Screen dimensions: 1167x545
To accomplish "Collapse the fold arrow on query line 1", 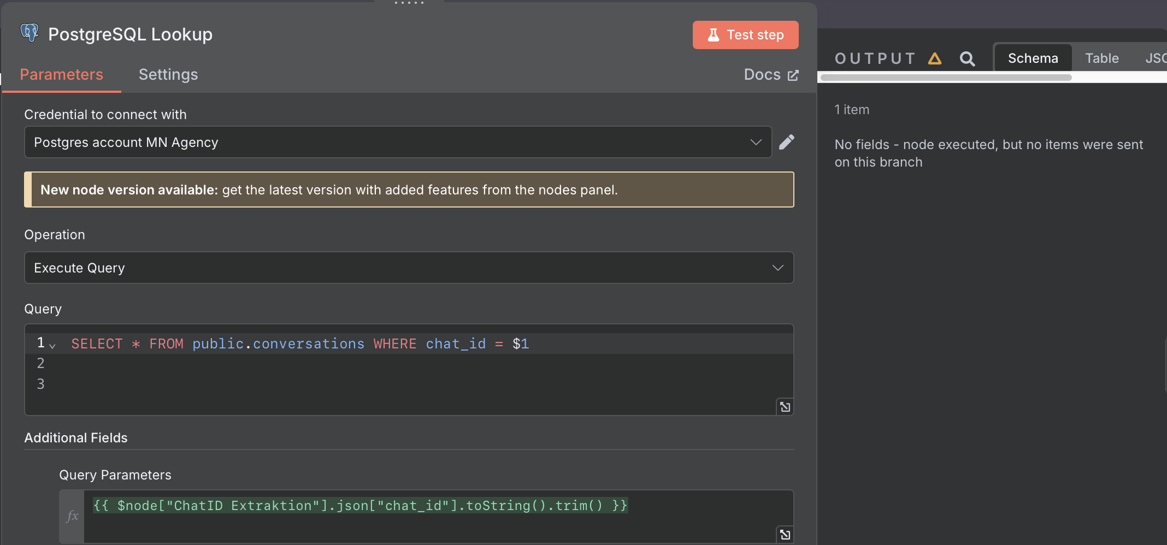I will (52, 346).
